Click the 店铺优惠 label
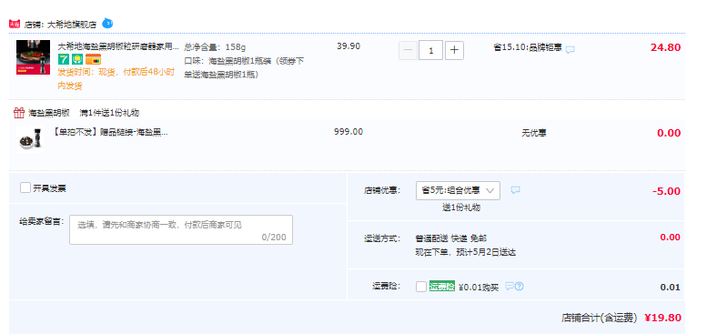 point(382,190)
